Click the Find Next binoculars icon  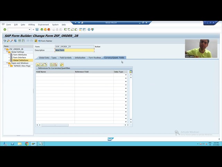click(x=61, y=30)
